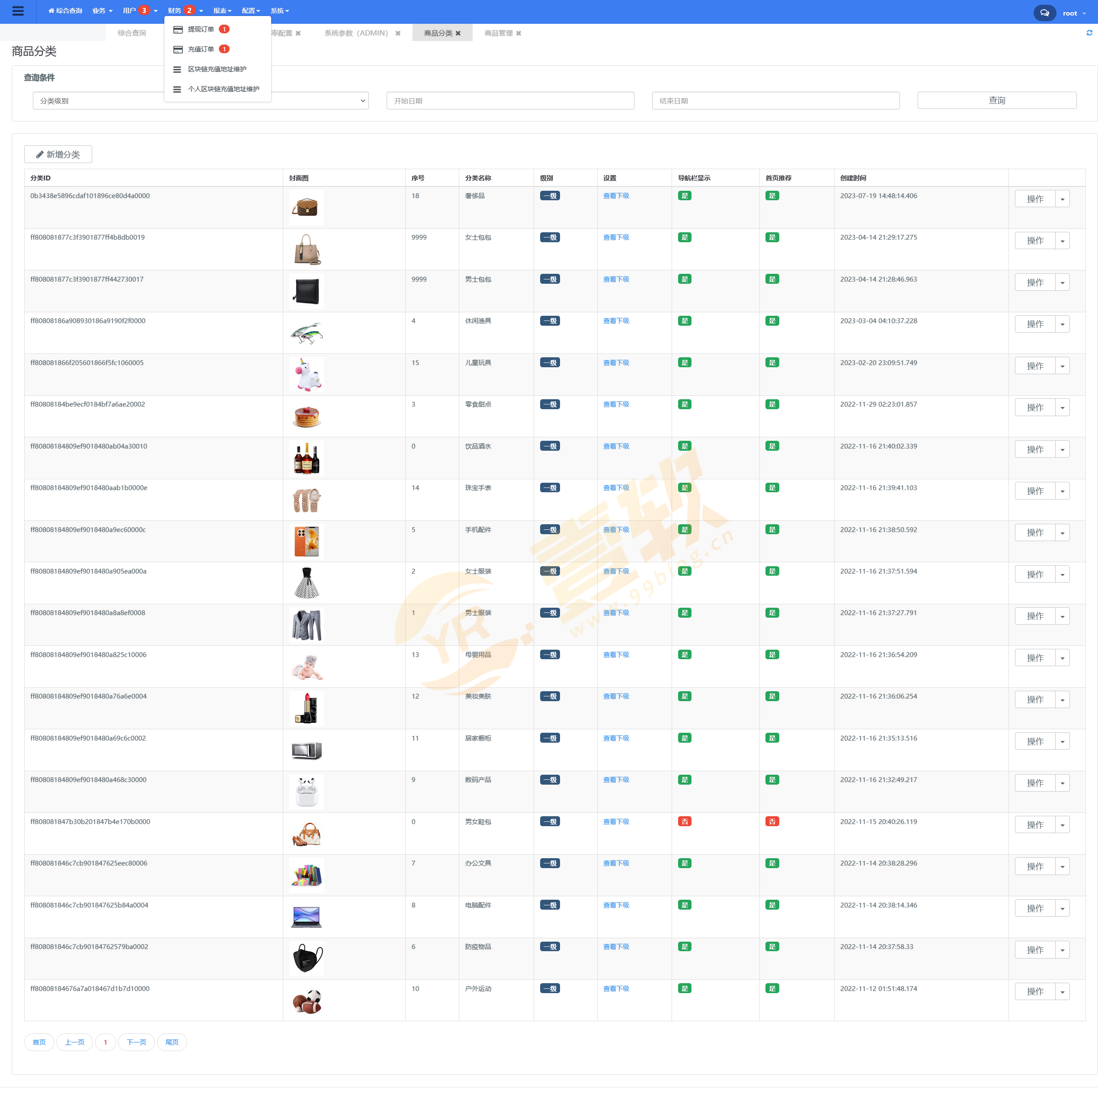Close the 商品管理 tab

click(519, 34)
